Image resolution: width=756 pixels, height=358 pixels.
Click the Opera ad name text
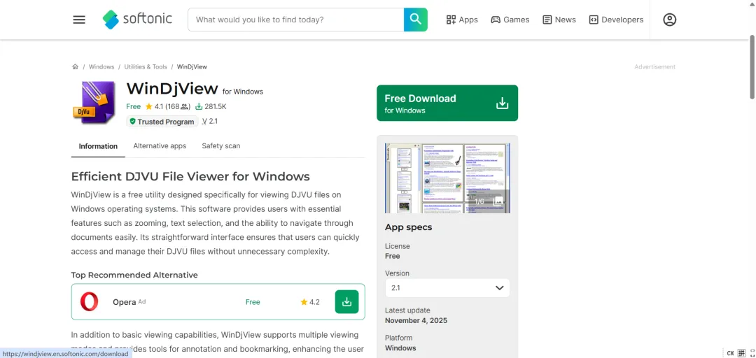click(125, 302)
